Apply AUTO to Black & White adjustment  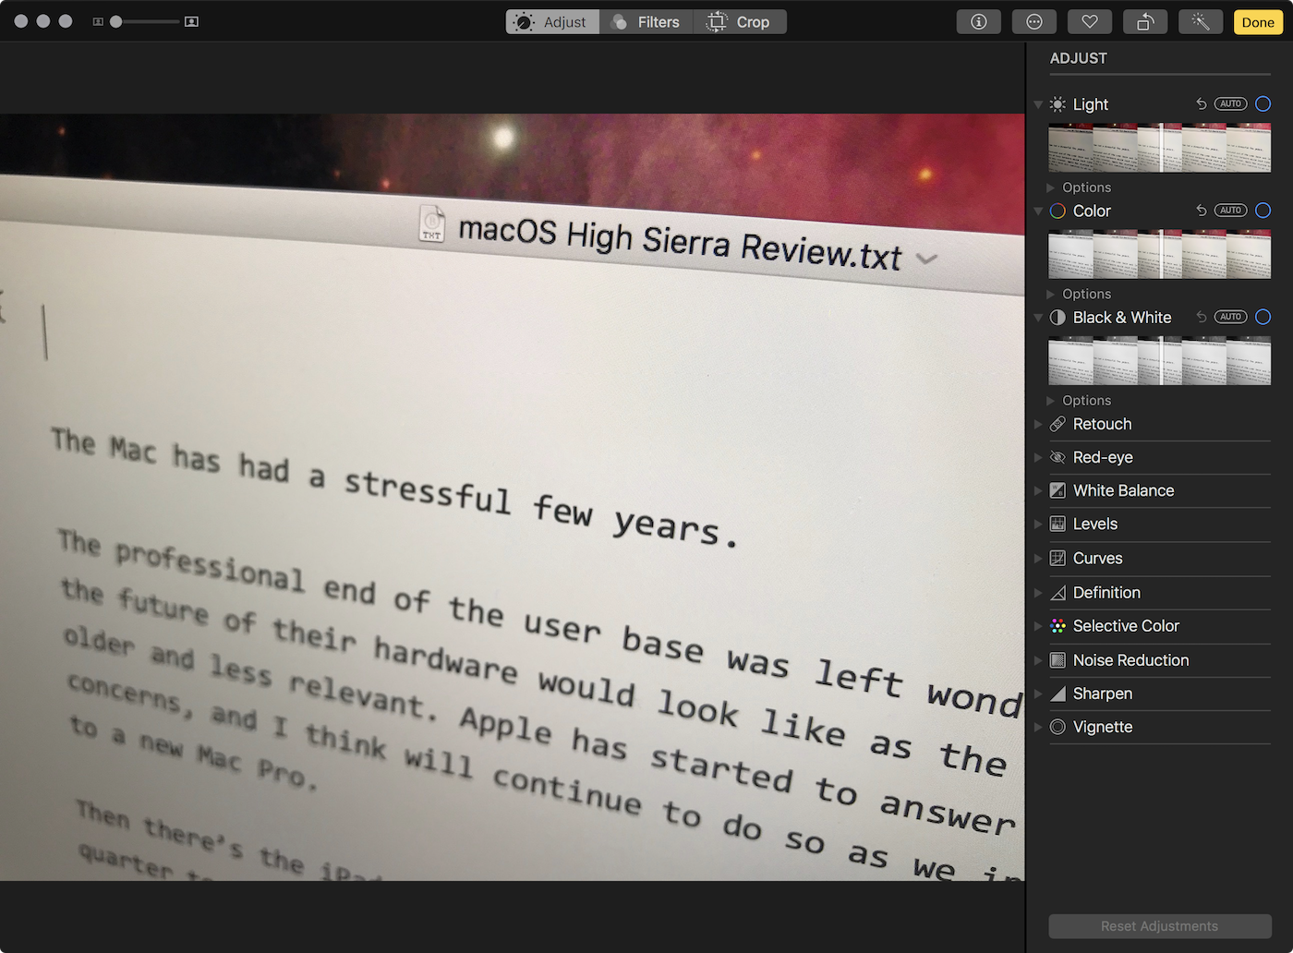[x=1230, y=317]
